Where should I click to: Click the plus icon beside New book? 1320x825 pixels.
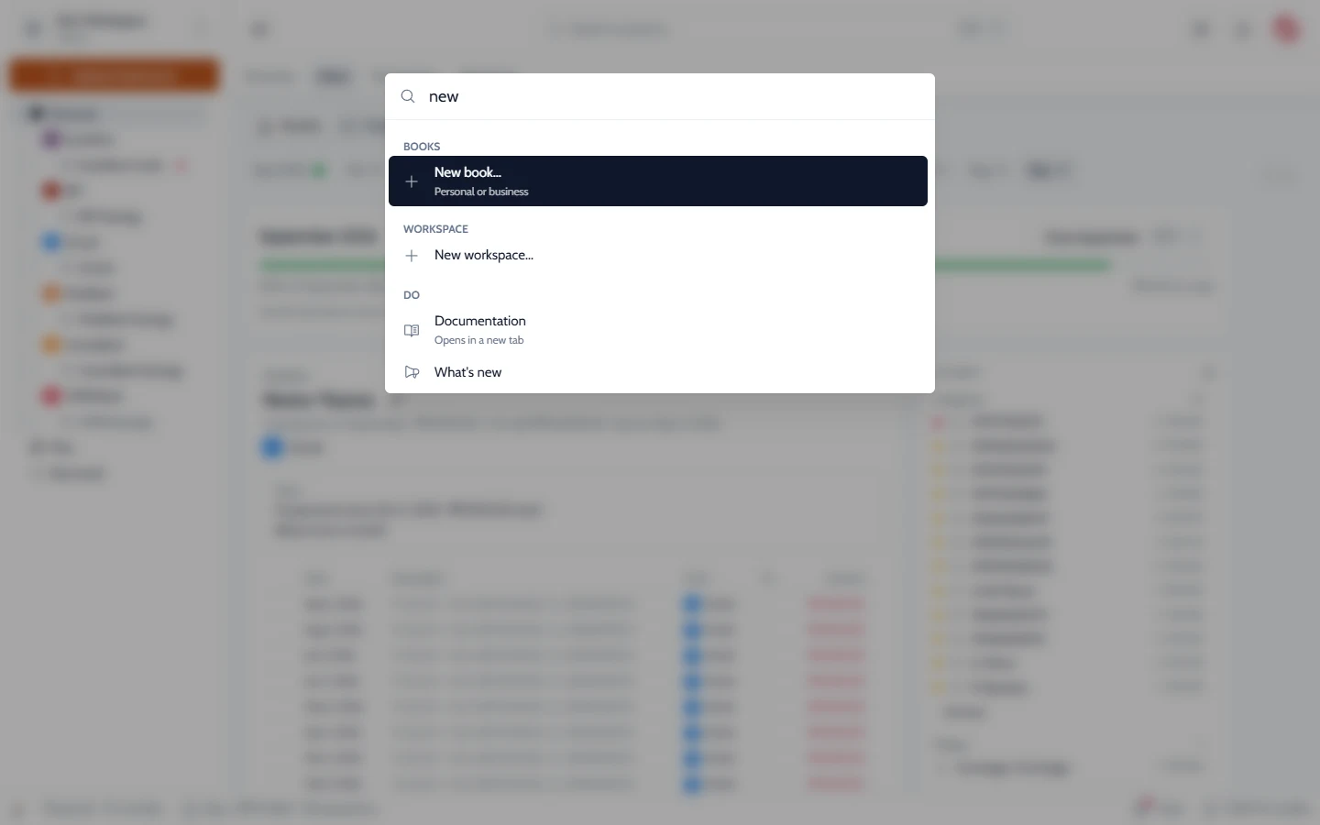(412, 181)
